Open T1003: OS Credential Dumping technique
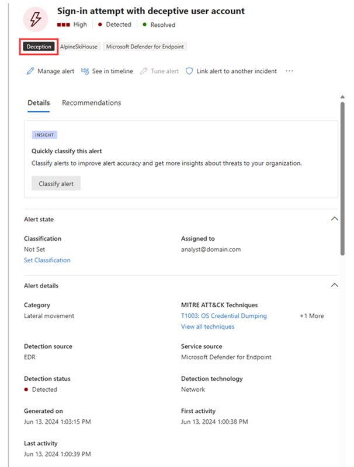The height and width of the screenshot is (467, 354). point(224,315)
